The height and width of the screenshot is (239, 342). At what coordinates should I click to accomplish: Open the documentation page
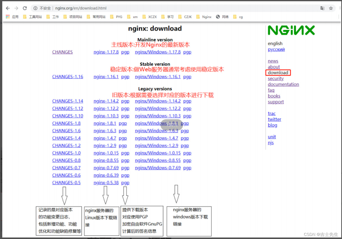[283, 84]
